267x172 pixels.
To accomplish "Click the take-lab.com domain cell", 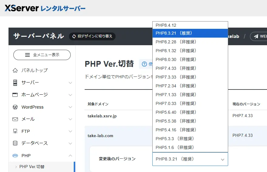I will tap(100, 136).
